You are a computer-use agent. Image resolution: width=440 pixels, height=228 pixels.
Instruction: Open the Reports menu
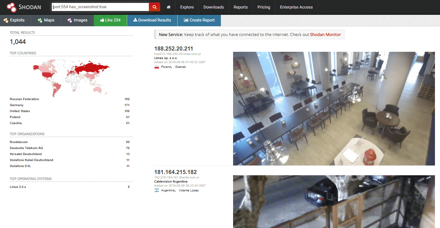coord(241,7)
